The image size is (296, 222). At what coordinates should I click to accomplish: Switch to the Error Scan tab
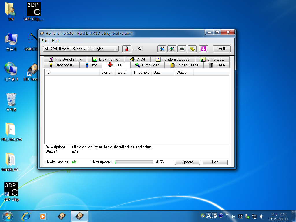click(147, 65)
